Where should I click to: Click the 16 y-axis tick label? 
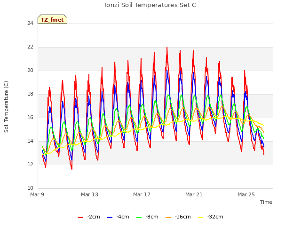point(30,117)
